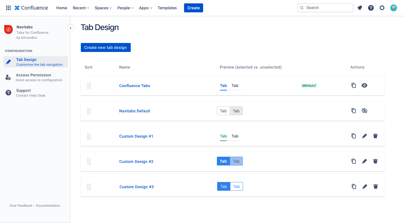The image size is (404, 223).
Task: Click the unselected Tab preview of Navitabs Default
Action: click(x=236, y=111)
